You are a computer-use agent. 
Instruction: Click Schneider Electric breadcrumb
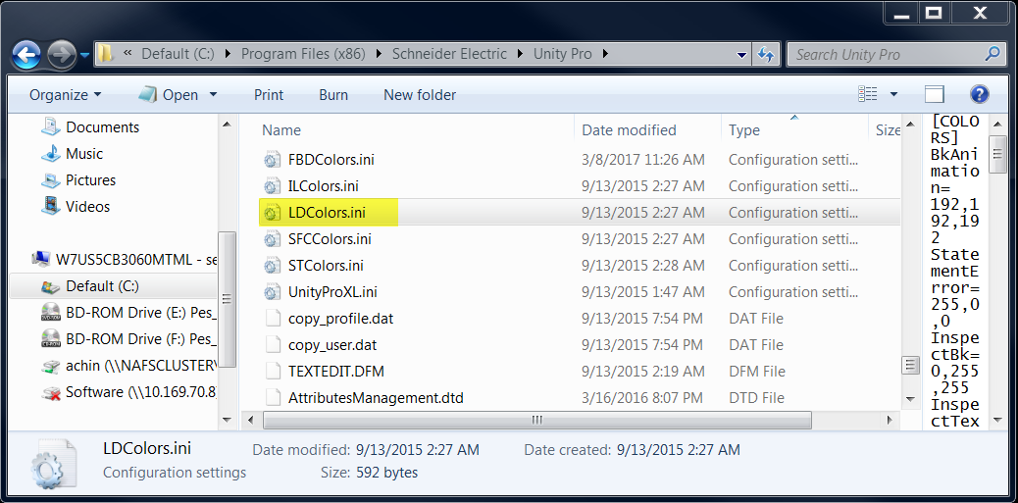(449, 55)
